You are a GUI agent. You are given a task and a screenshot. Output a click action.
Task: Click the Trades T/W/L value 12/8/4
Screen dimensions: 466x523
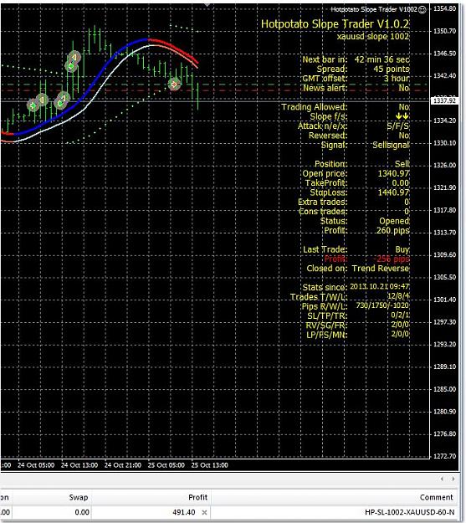pyautogui.click(x=398, y=296)
